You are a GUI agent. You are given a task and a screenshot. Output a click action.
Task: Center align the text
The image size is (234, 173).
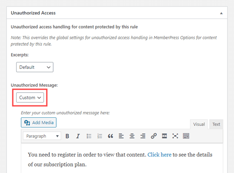(132, 136)
